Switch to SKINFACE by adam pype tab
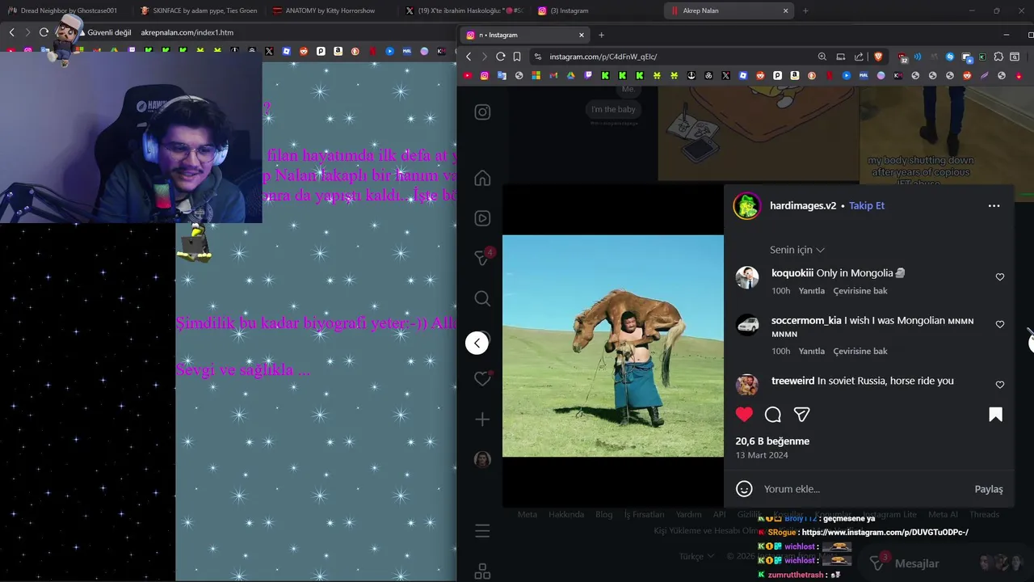1034x582 pixels. pos(199,11)
